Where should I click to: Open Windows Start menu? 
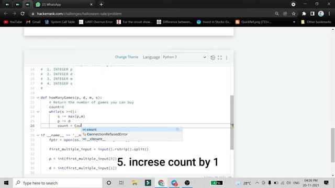[x=6, y=183]
